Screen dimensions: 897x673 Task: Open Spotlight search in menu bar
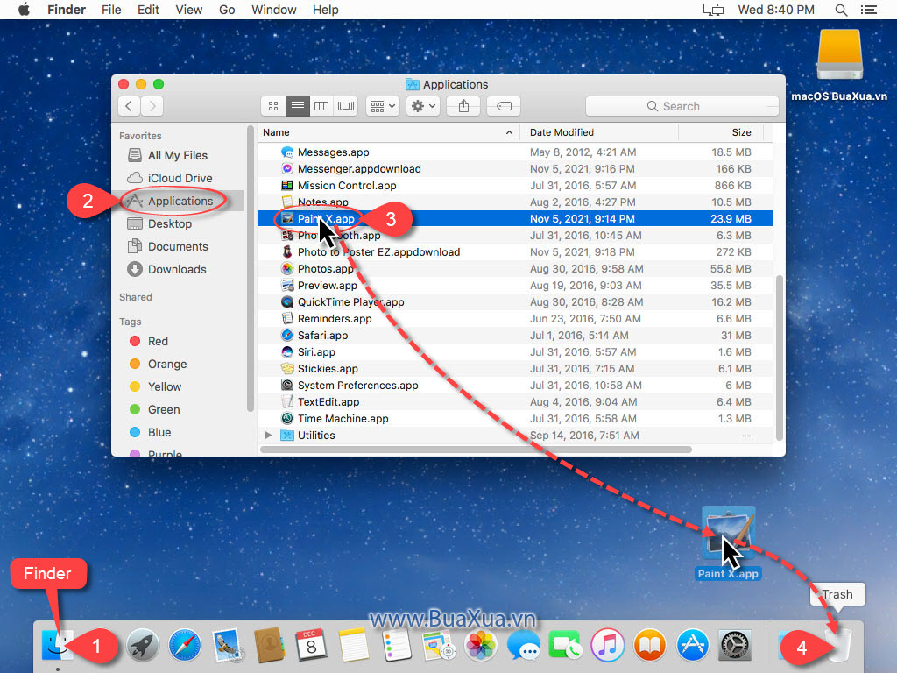pyautogui.click(x=841, y=10)
